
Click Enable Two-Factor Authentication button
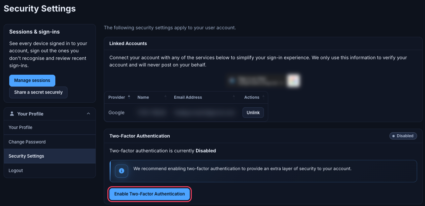pyautogui.click(x=150, y=194)
